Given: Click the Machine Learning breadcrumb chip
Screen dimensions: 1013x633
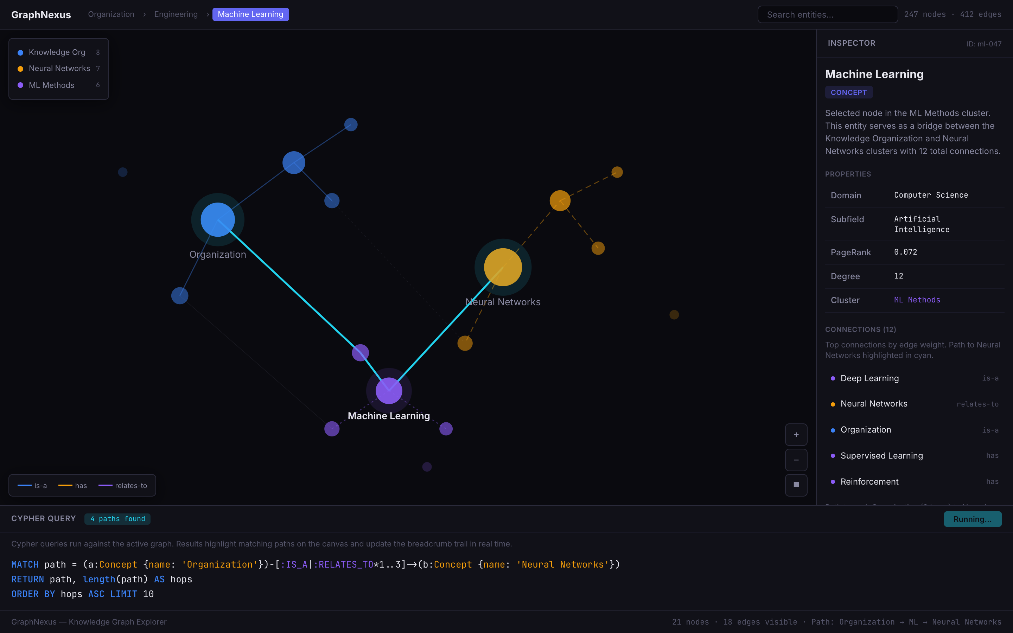Looking at the screenshot, I should tap(250, 14).
